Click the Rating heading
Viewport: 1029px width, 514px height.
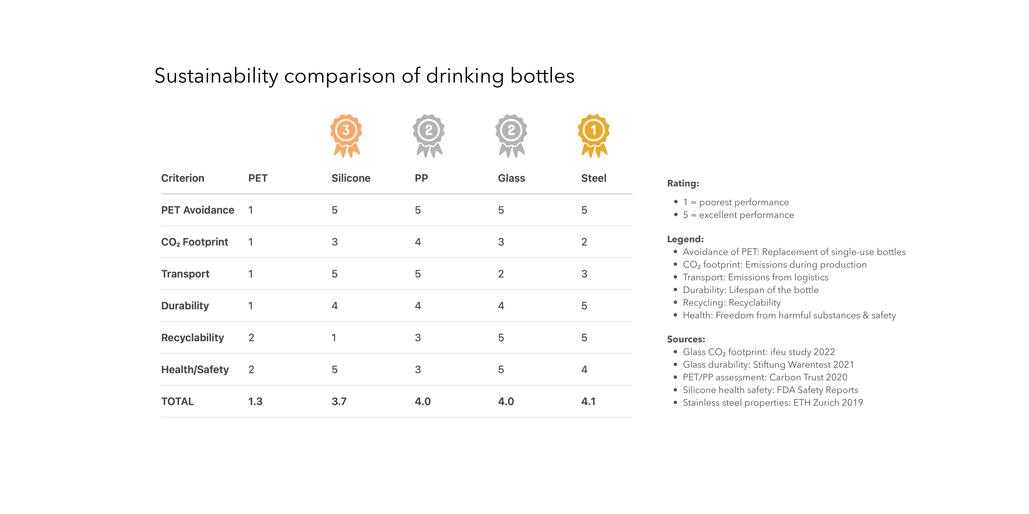tap(683, 183)
